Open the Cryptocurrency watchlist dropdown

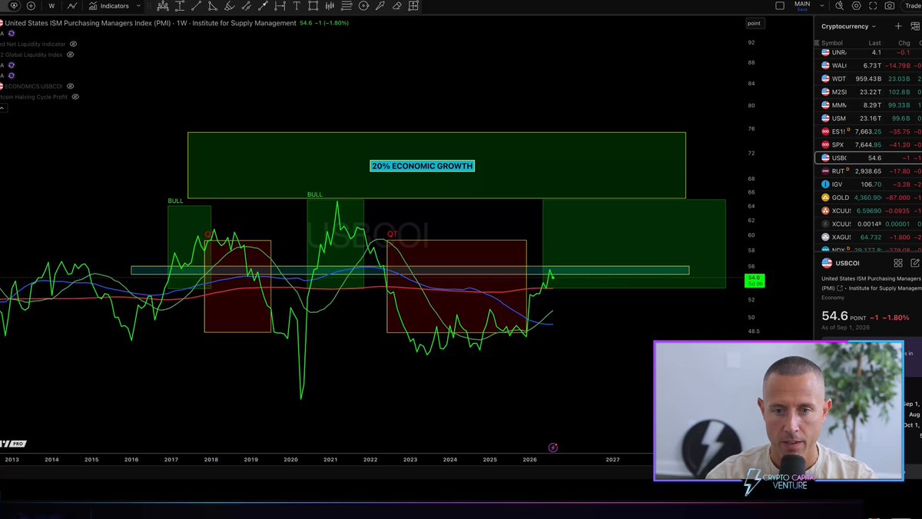pos(849,26)
